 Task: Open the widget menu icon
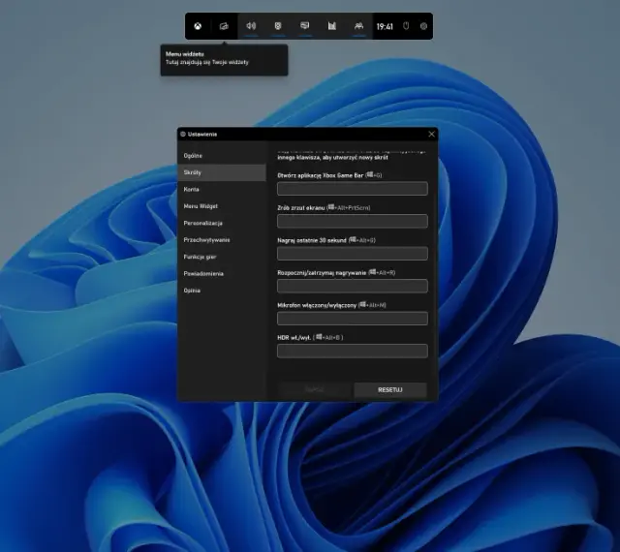[224, 26]
